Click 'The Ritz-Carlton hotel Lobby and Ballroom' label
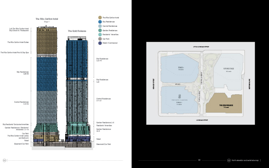 pyautogui.click(x=18, y=137)
